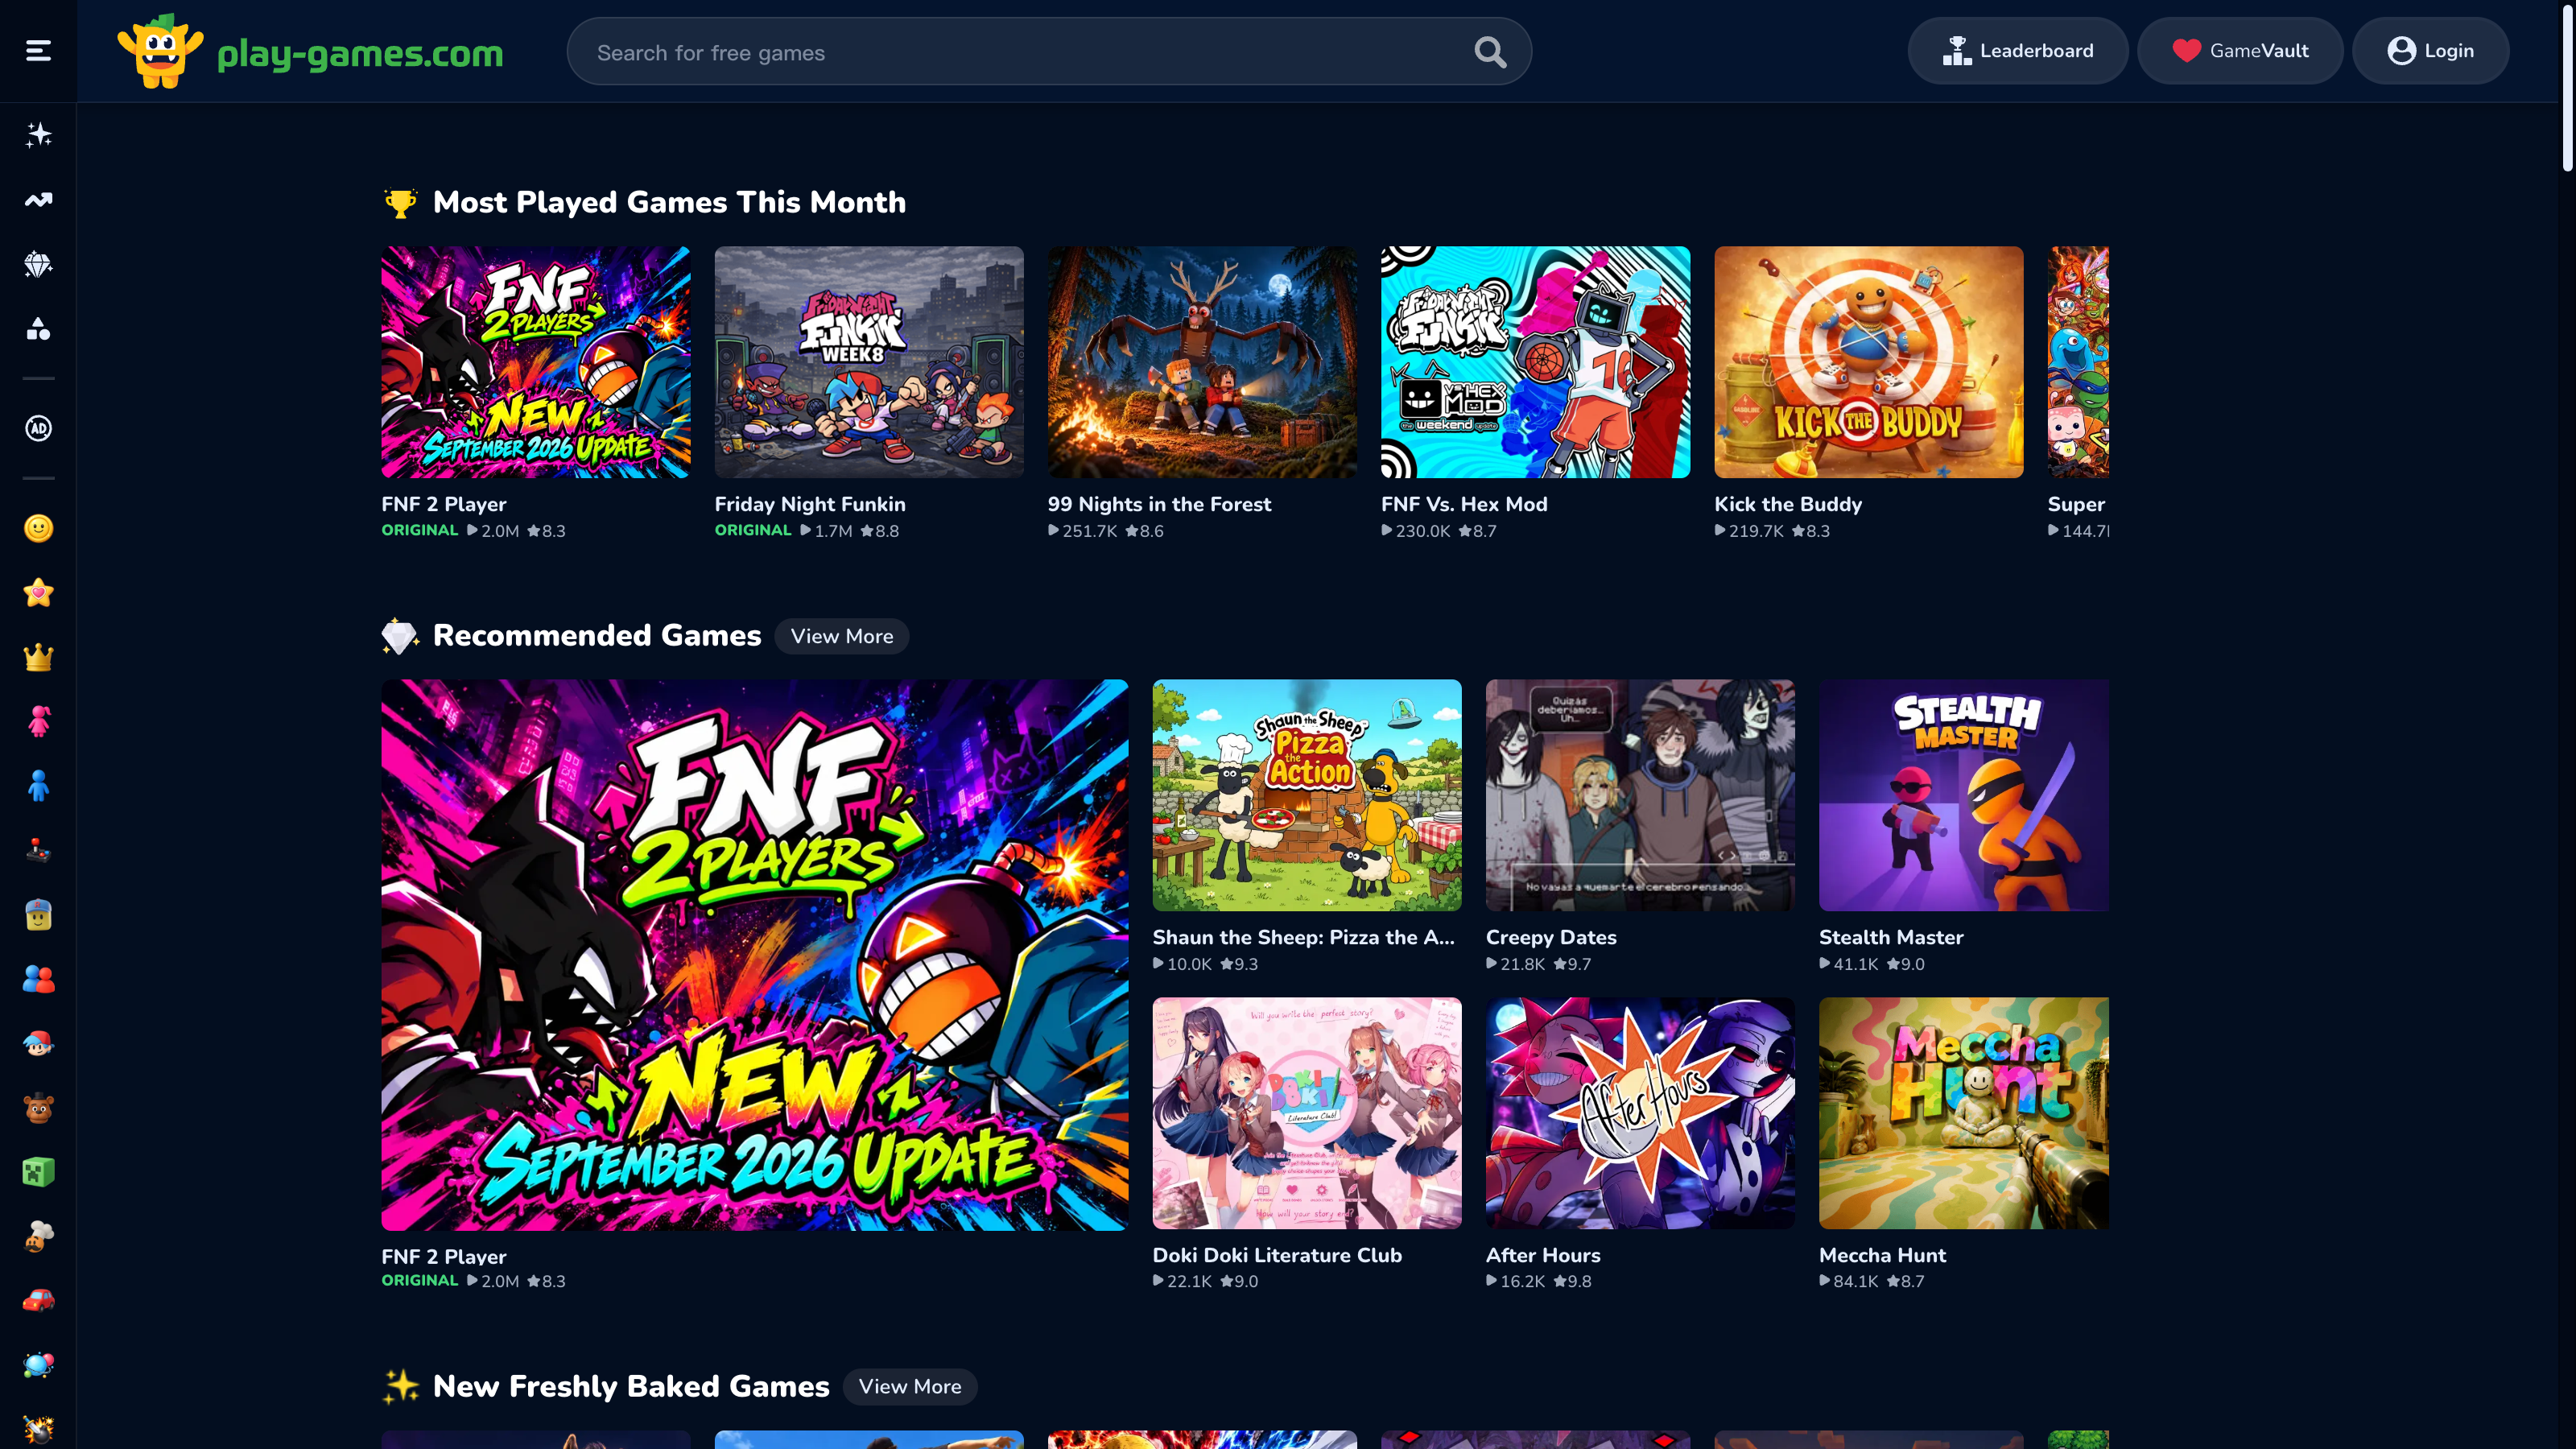Open Shaun the Sheep Pizza Action thumbnail
The image size is (2576, 1449).
1307,795
